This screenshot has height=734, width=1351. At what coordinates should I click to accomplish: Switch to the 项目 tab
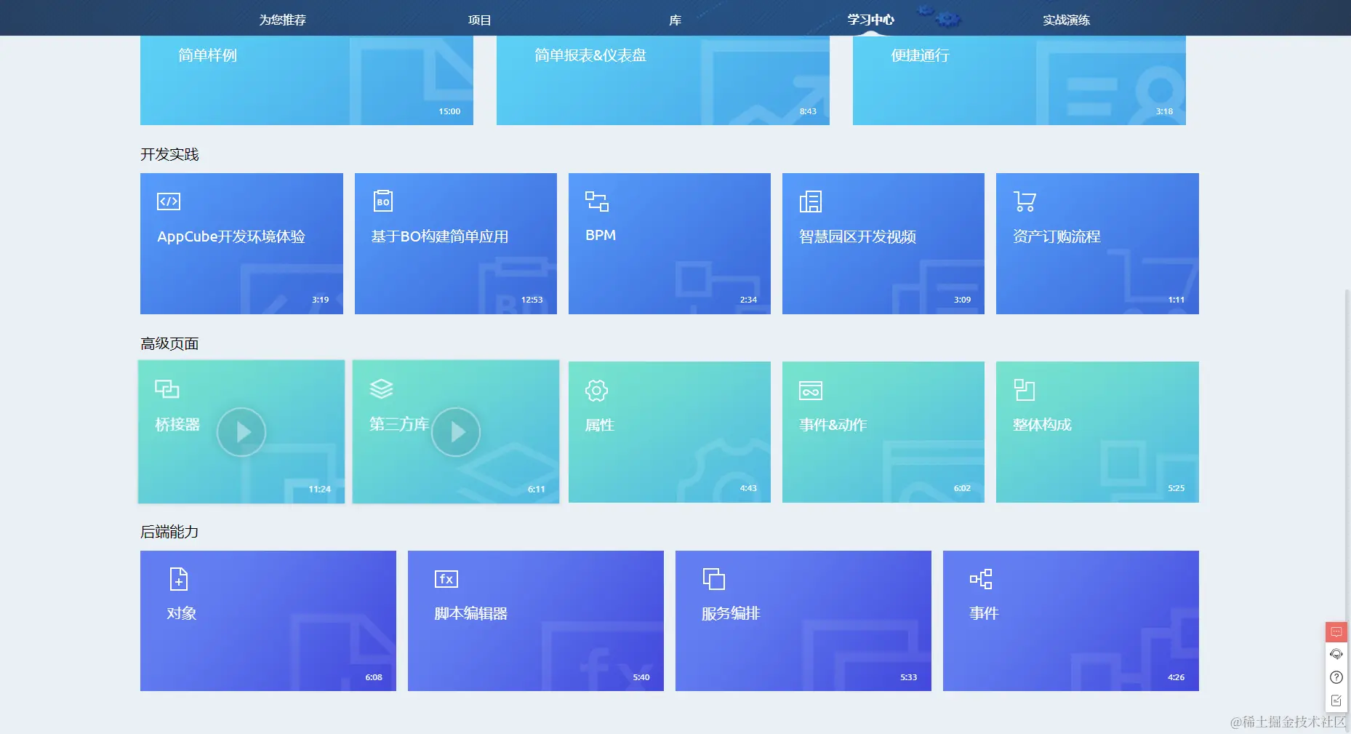pyautogui.click(x=479, y=20)
